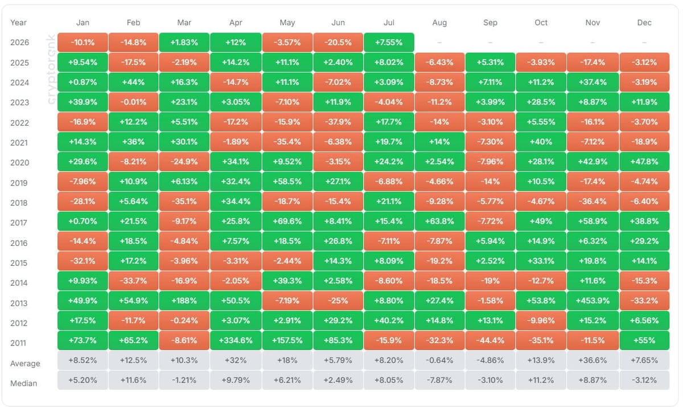Select the 2026 row label
Image resolution: width=683 pixels, height=407 pixels.
click(x=19, y=43)
